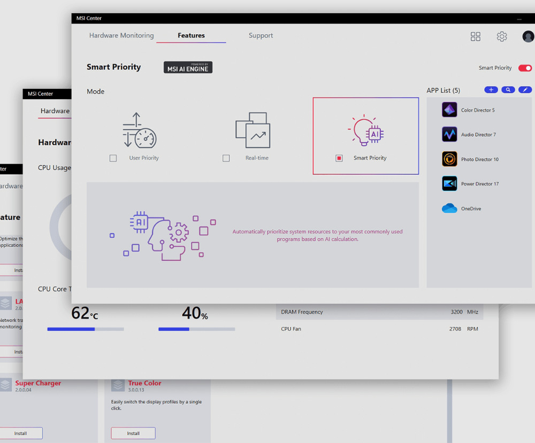Click the OneDrive label in APP List

pos(471,208)
